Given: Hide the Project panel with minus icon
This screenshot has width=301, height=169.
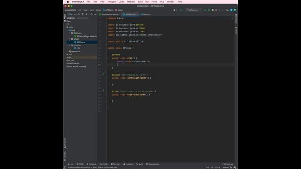Looking at the screenshot, I should pyautogui.click(x=95, y=15).
